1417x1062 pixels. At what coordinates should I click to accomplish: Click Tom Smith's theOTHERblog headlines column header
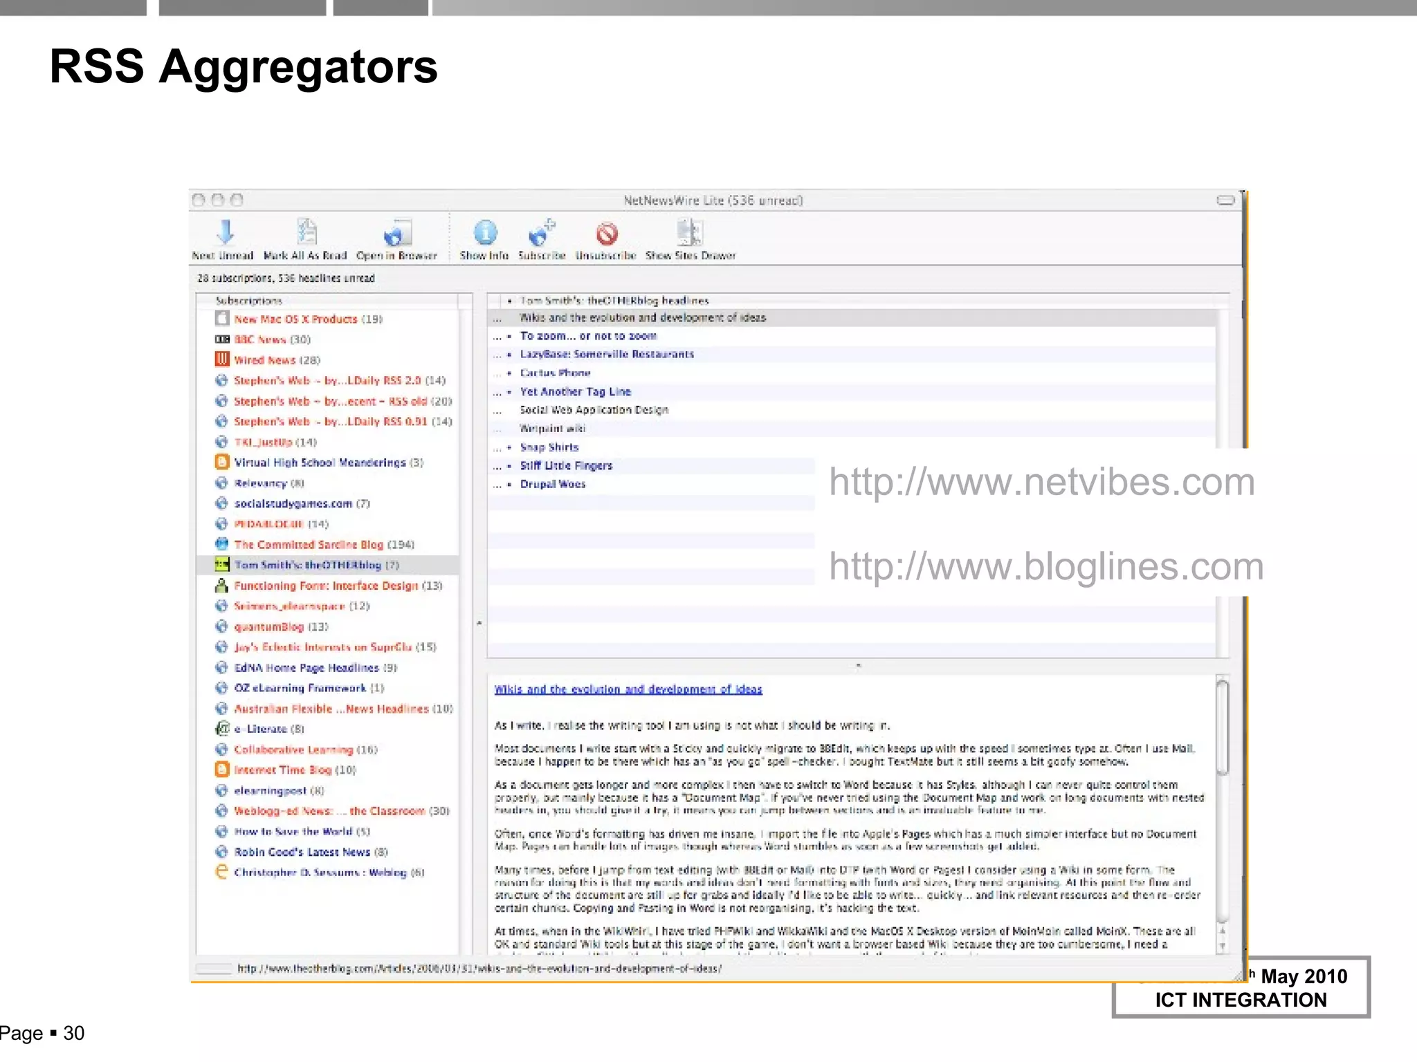858,301
